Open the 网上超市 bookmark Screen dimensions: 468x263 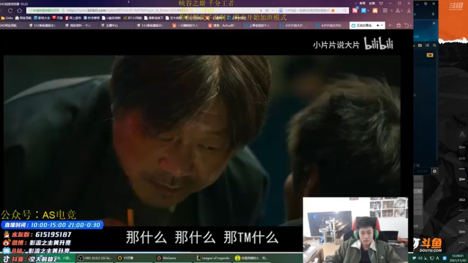pos(73,18)
